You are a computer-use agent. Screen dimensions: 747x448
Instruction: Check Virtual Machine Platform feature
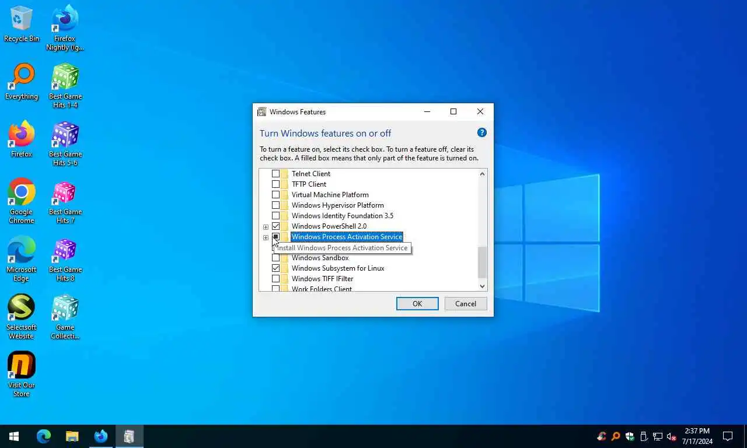tap(275, 195)
